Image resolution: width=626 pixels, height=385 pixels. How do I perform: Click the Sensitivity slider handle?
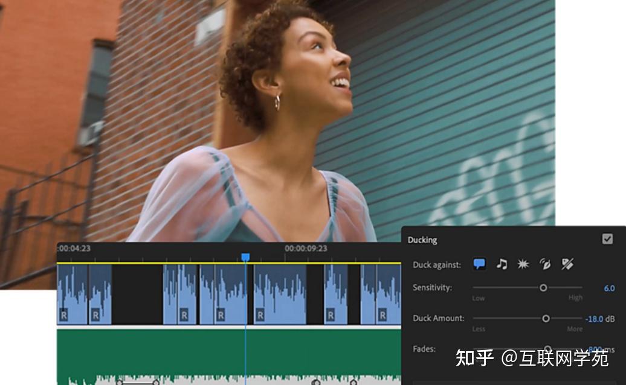tap(543, 287)
